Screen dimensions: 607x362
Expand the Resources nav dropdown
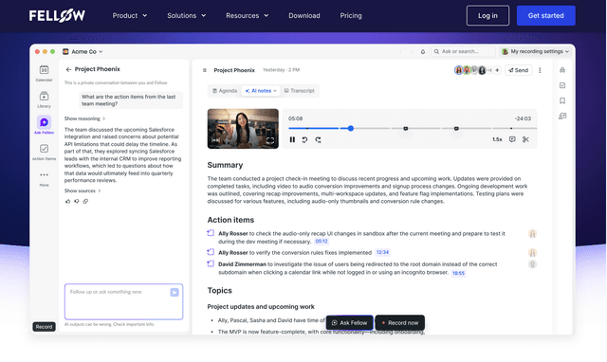coord(247,16)
